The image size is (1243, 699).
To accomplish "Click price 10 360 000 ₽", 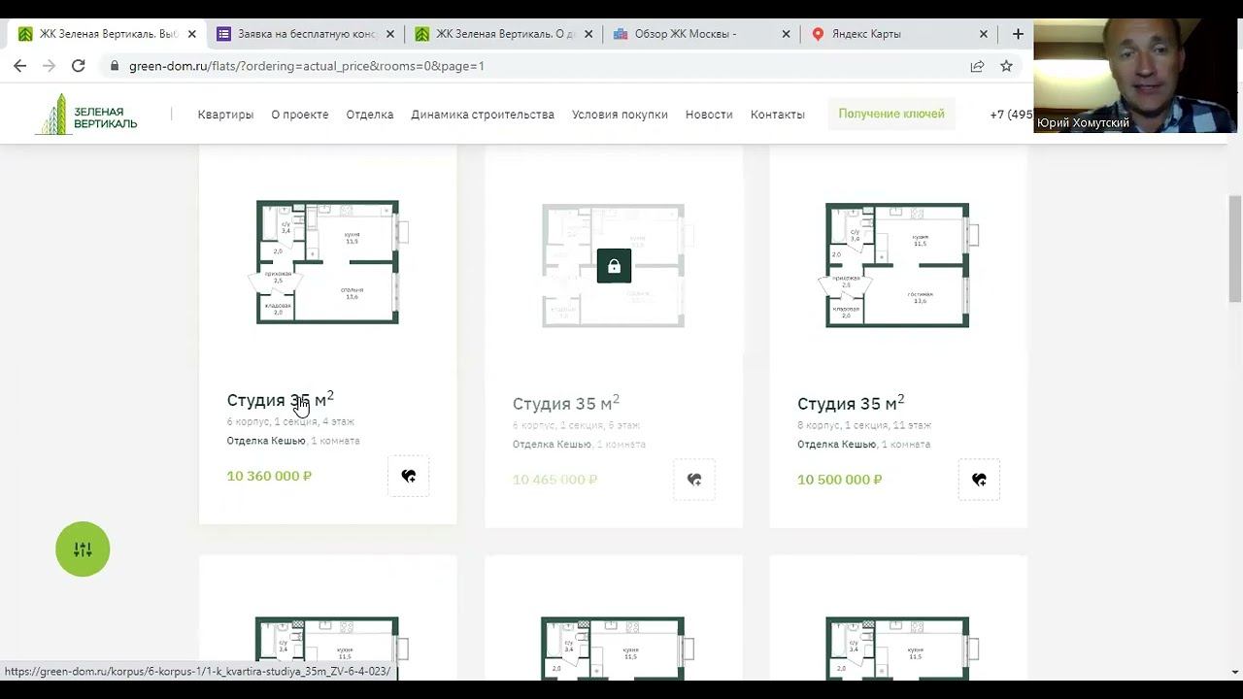I will coord(269,476).
